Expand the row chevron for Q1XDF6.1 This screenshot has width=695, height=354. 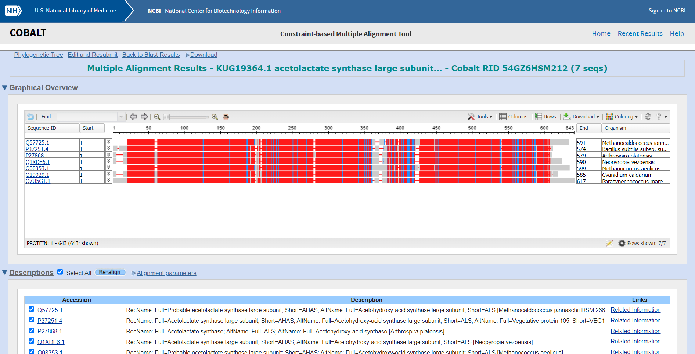point(109,161)
